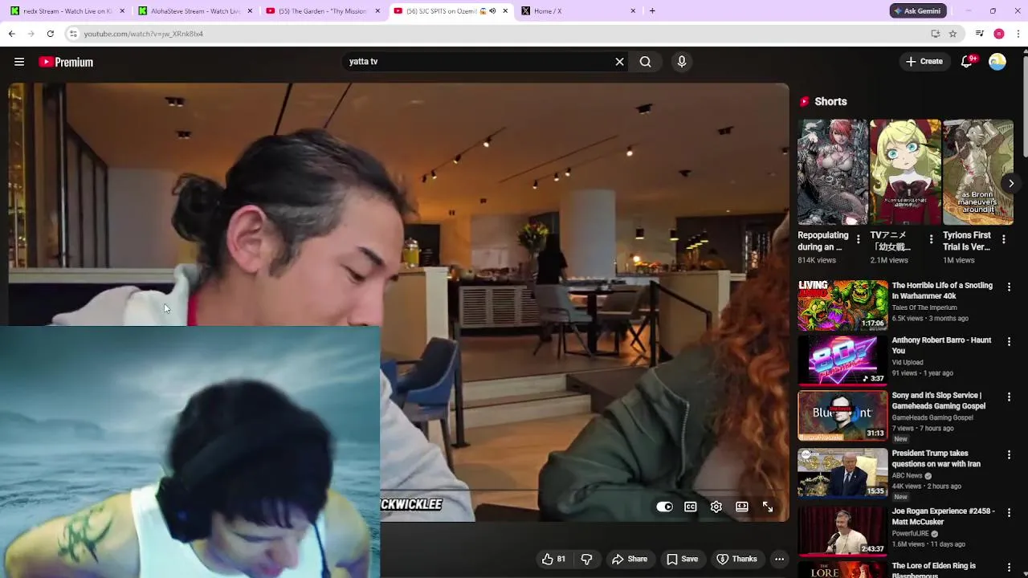Open Joe Rogan Experience #2458 title

point(943,516)
